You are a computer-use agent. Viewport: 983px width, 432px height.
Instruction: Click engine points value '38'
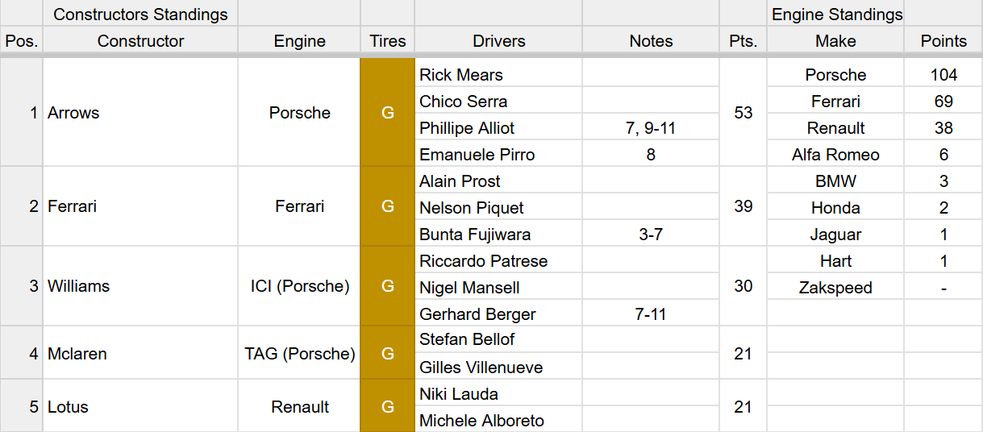pyautogui.click(x=943, y=127)
